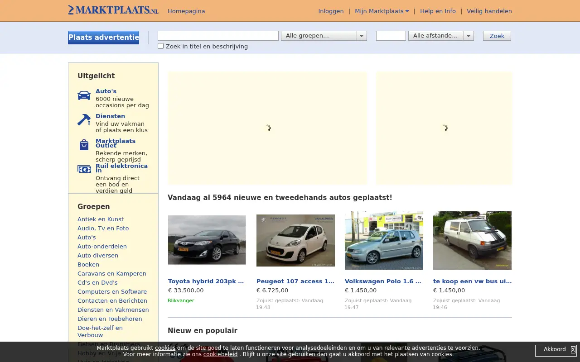The width and height of the screenshot is (580, 362).
Task: Click the hammer icon beside Diensten
Action: [84, 119]
